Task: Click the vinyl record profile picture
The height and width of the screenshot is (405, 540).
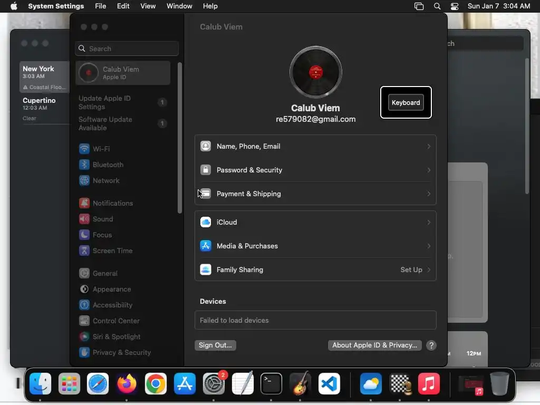Action: coord(315,72)
